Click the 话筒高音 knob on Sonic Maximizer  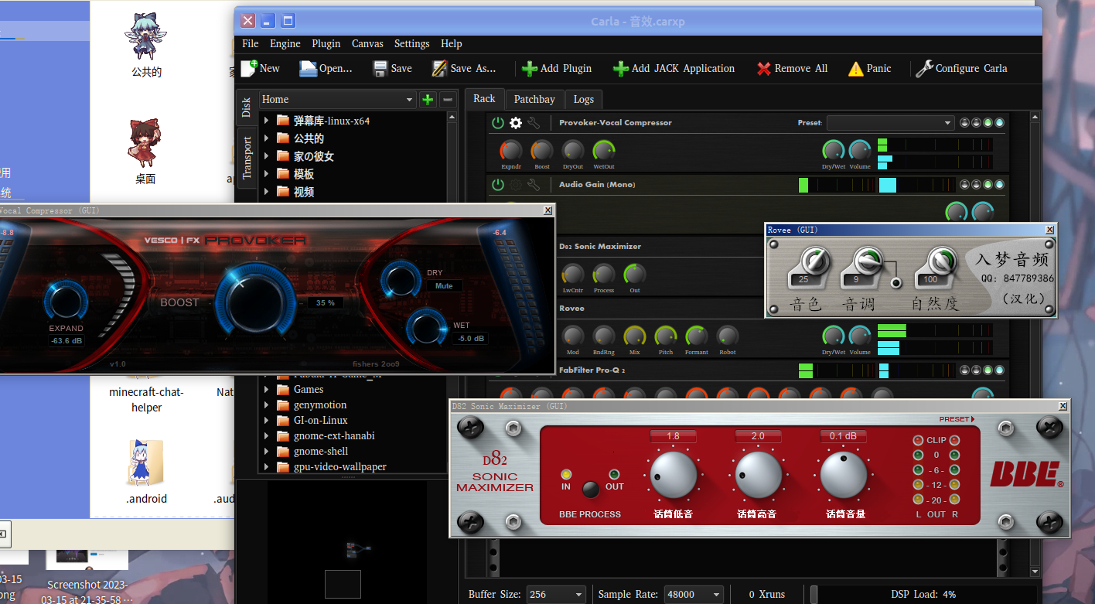pyautogui.click(x=759, y=475)
